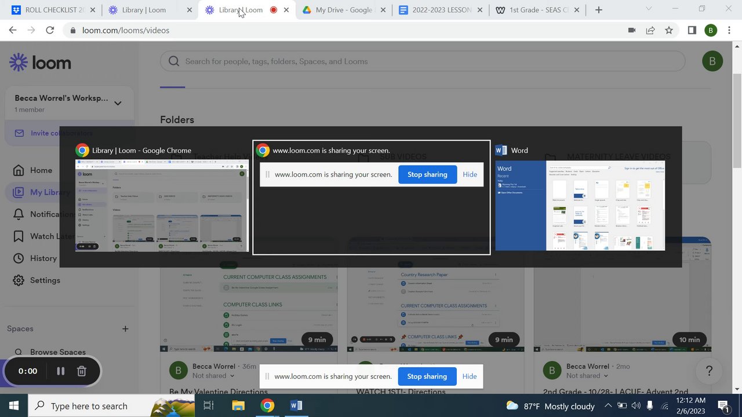Bookmark this page with star icon

(669, 30)
